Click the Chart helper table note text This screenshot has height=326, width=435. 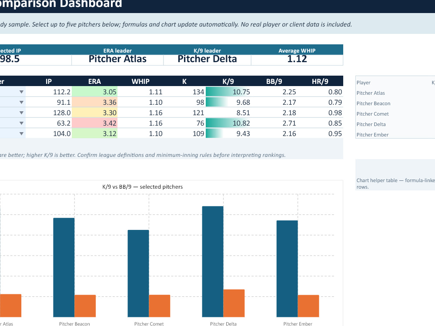point(395,183)
